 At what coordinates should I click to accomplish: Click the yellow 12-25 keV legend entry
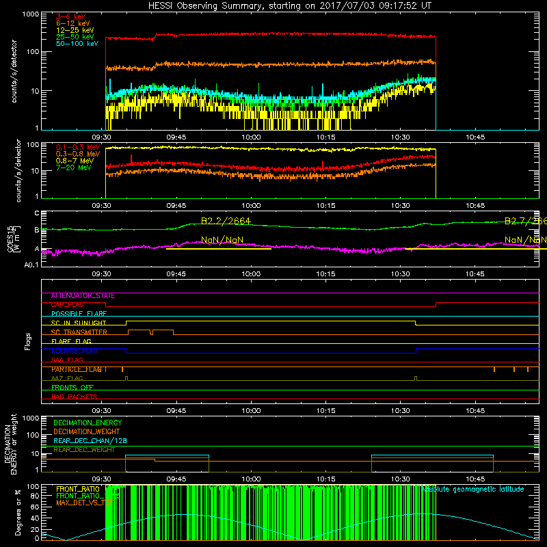75,30
